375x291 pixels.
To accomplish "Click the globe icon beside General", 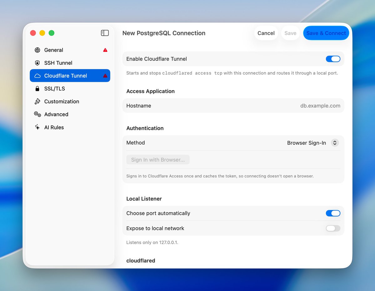I will pyautogui.click(x=37, y=50).
